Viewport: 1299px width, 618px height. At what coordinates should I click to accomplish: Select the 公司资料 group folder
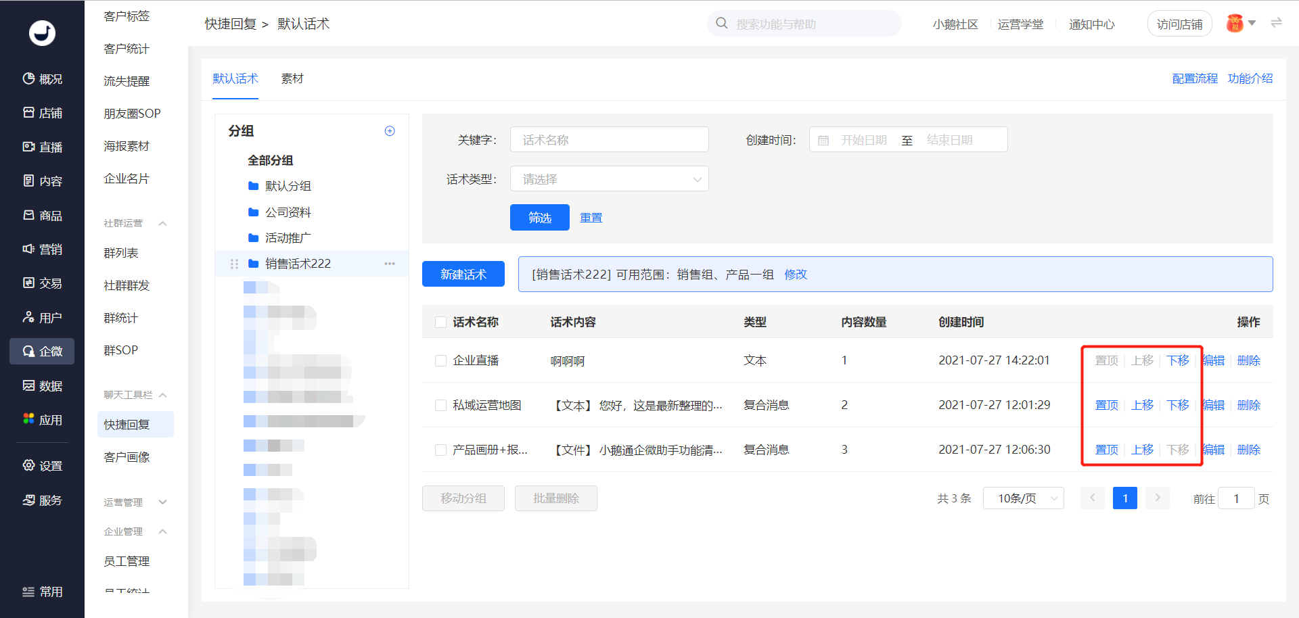[288, 212]
